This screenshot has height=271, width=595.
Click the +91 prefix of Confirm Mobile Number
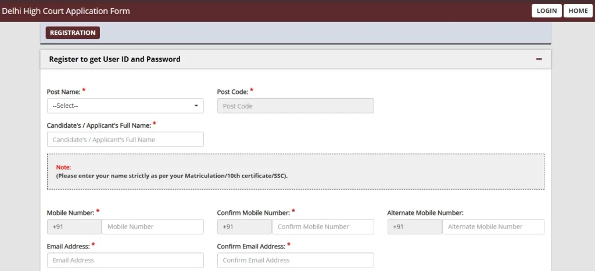point(245,227)
